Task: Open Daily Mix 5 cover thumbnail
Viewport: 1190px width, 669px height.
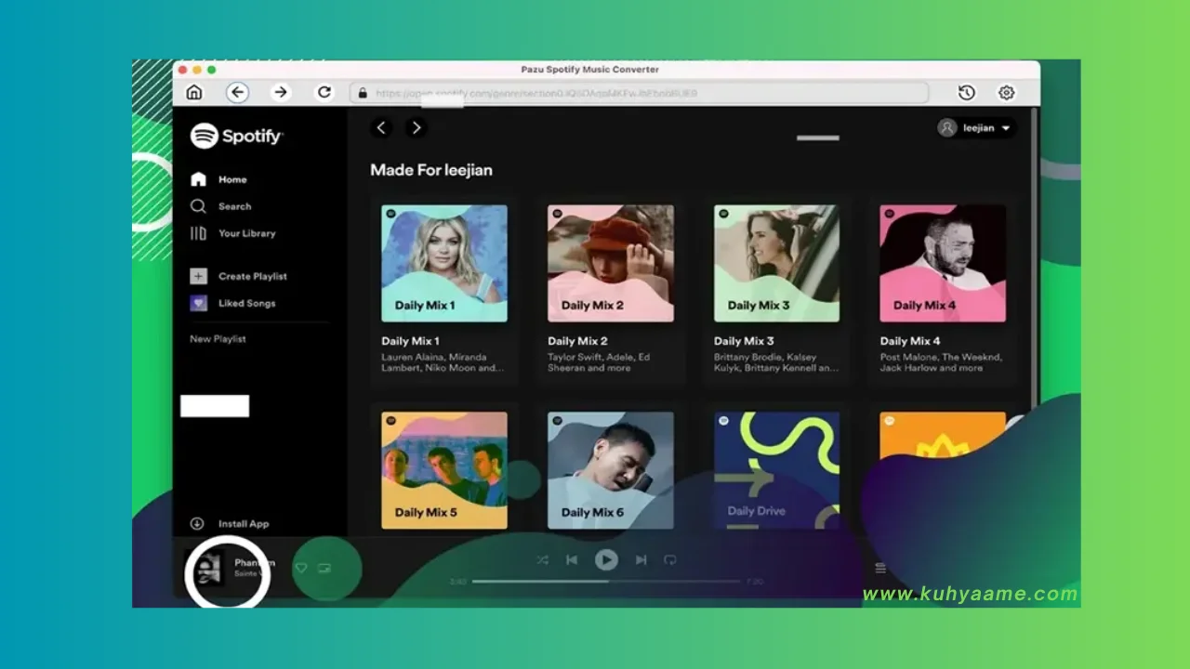Action: (444, 470)
